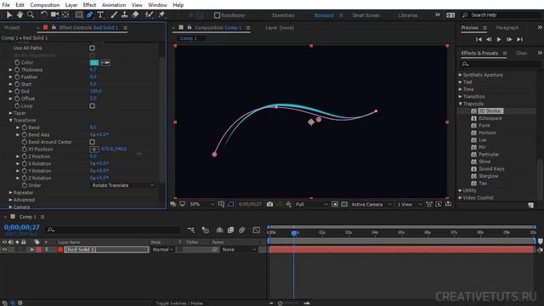Take a snapshot with camera icon
The image size is (544, 306).
pos(269,204)
